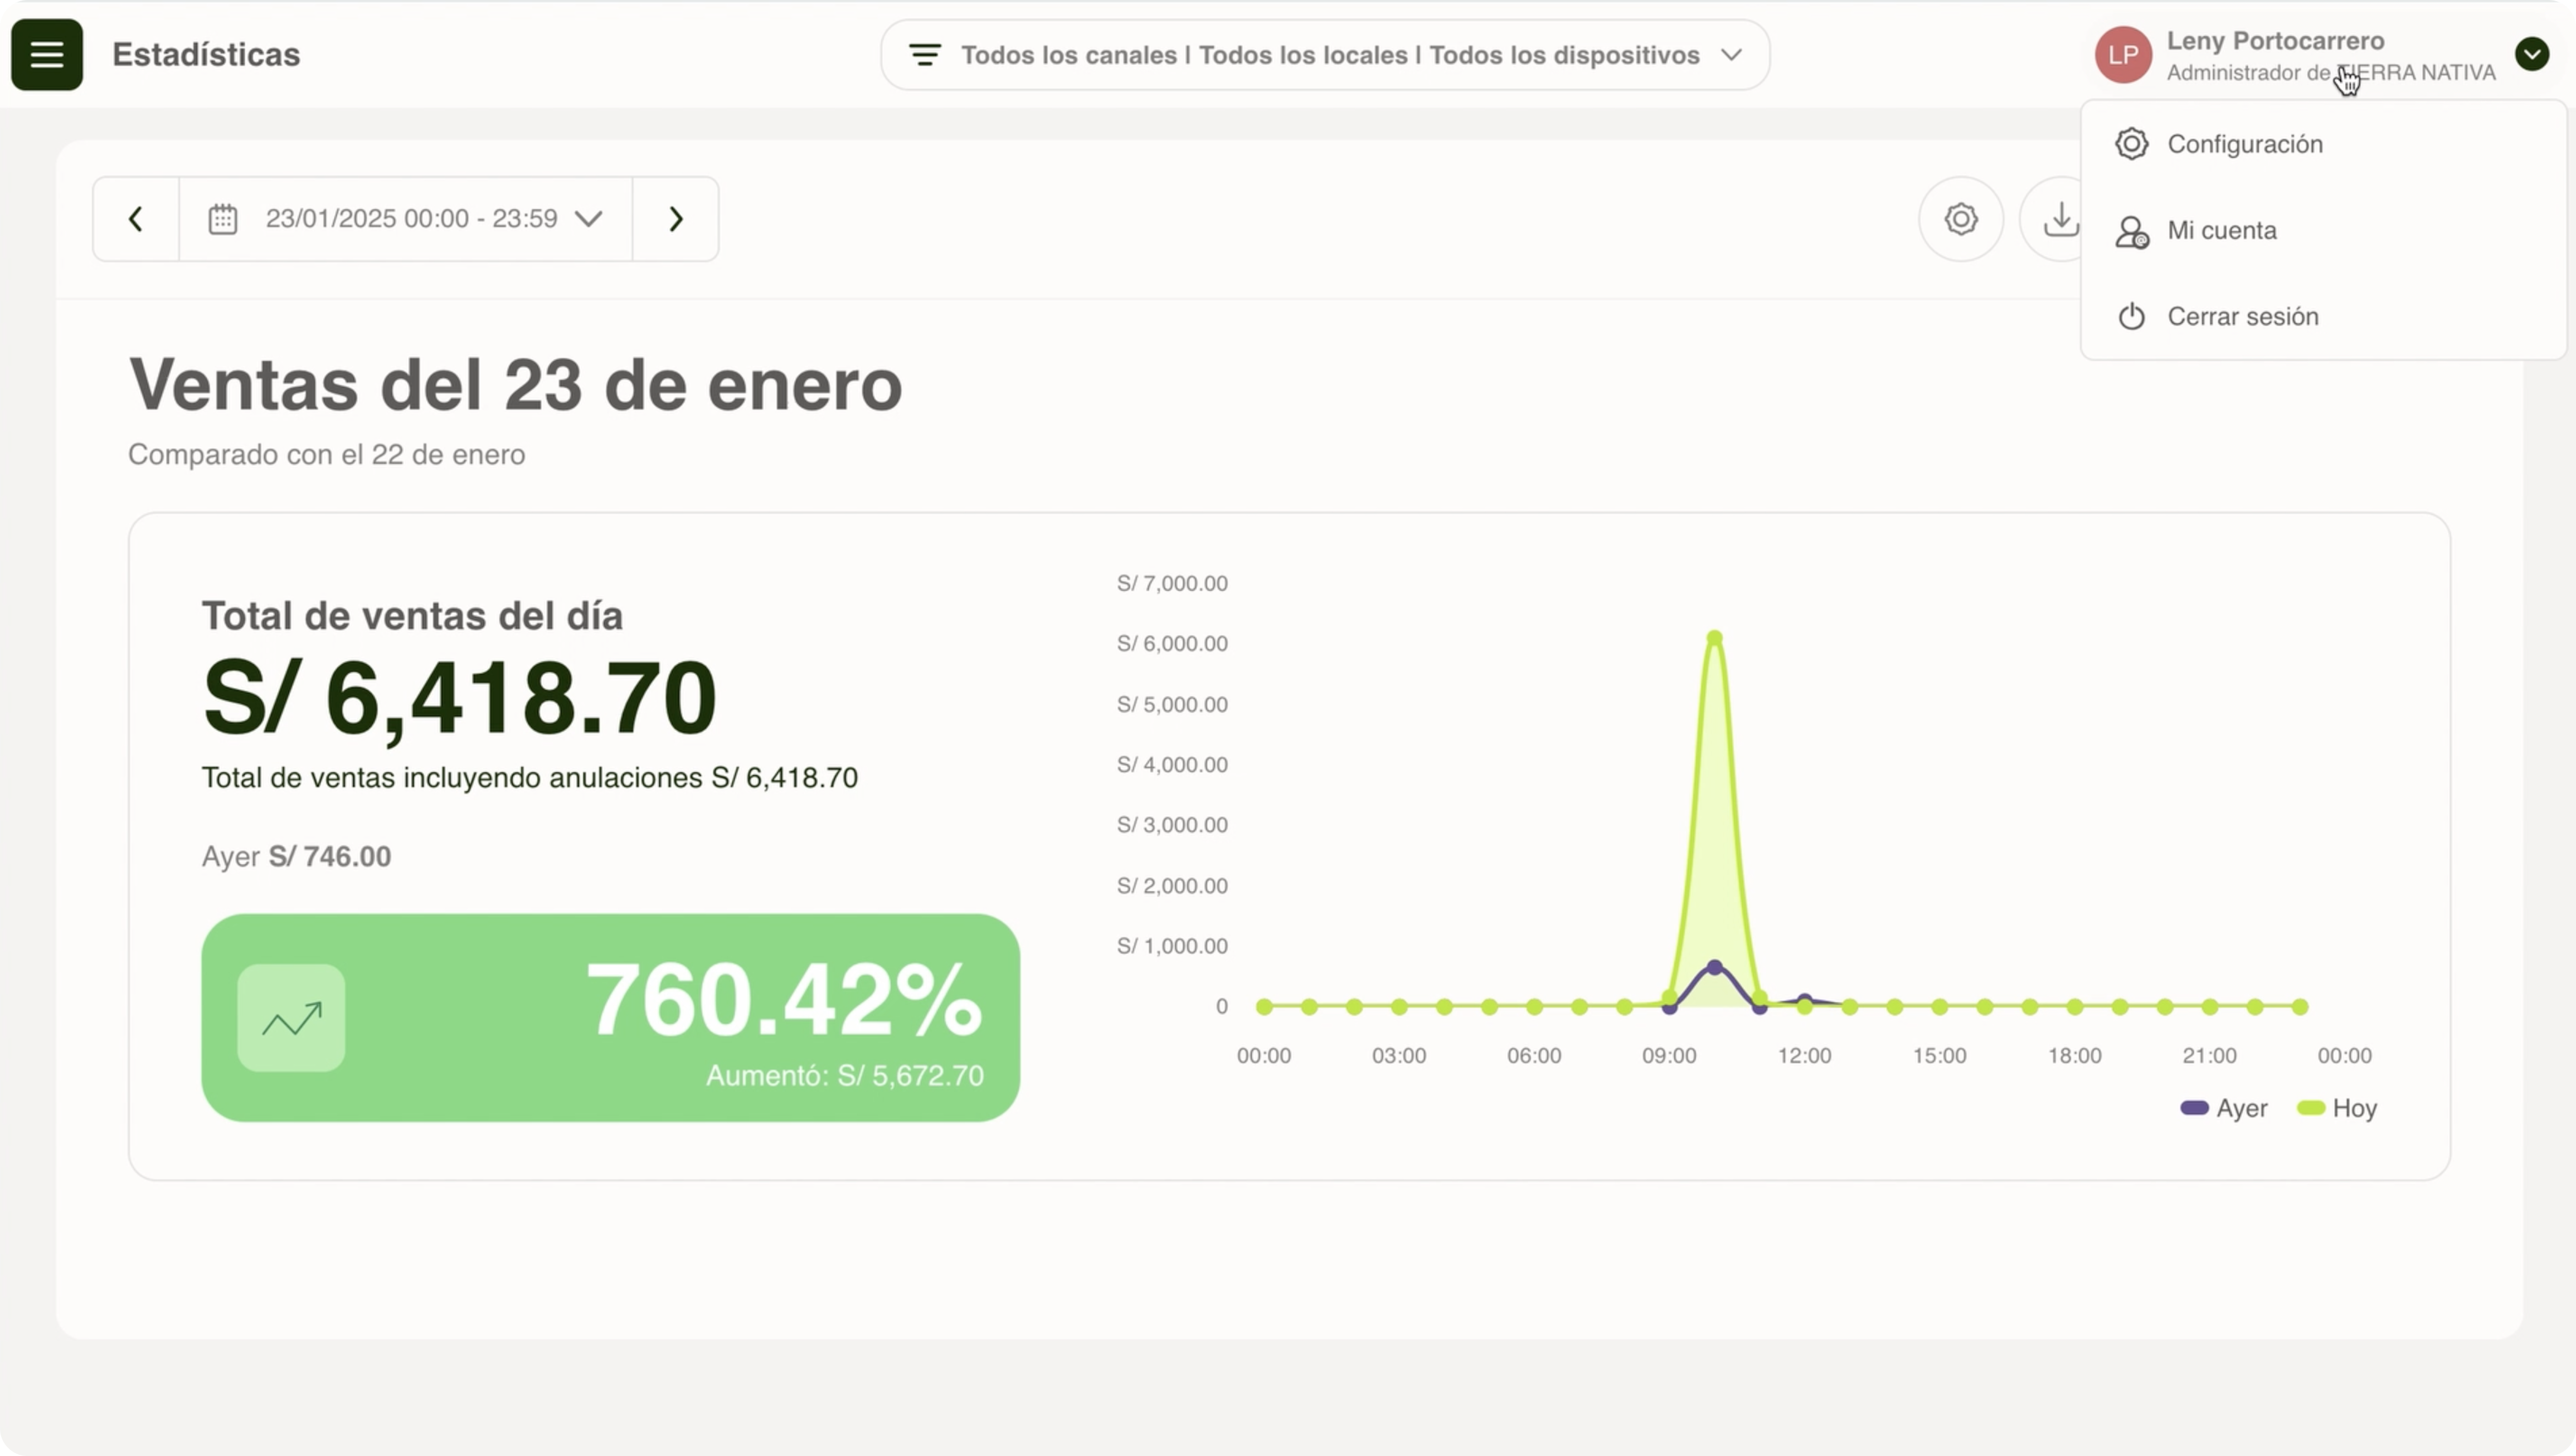Click the power icon beside Cerrar sesión
This screenshot has height=1456, width=2576.
point(2131,316)
